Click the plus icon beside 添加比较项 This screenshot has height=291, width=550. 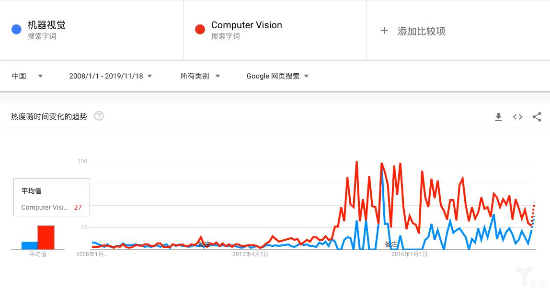coord(384,31)
